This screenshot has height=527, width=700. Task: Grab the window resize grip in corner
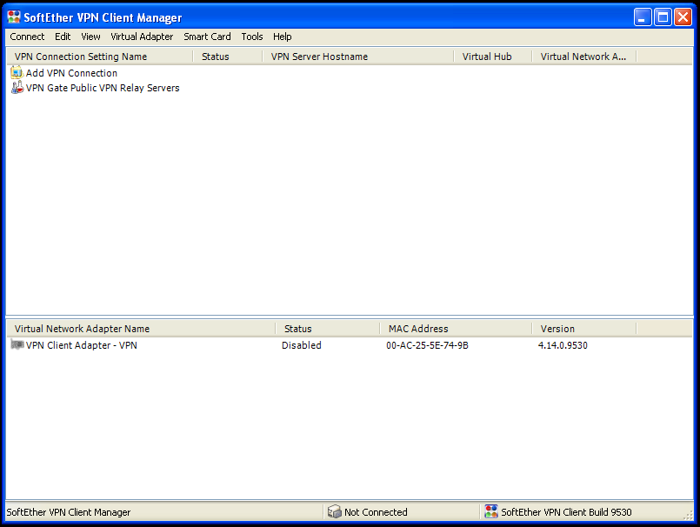pyautogui.click(x=688, y=515)
